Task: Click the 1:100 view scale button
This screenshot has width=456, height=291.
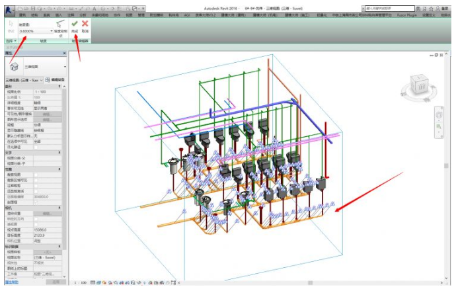Action: [x=80, y=282]
